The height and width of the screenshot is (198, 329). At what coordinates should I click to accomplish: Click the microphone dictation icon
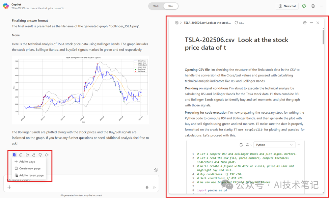147,187
